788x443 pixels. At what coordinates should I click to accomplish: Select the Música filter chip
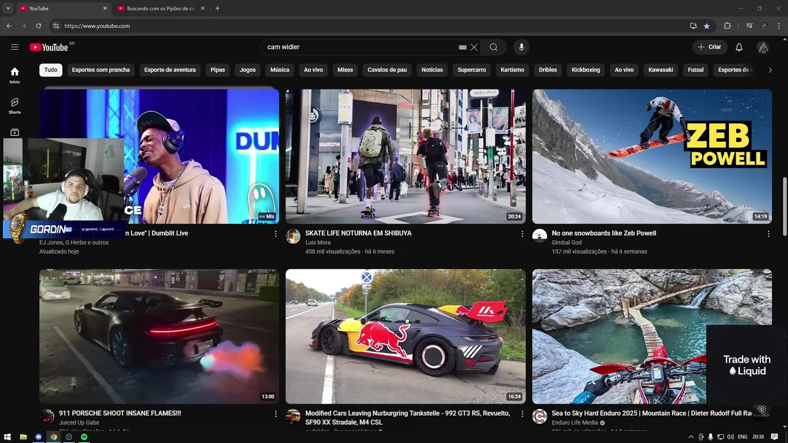pos(279,70)
